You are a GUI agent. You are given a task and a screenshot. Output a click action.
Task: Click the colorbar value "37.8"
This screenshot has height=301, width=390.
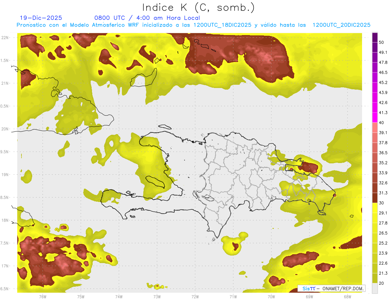click(x=383, y=143)
